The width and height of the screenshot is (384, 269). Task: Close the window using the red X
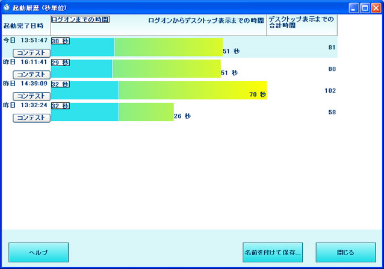[376, 8]
